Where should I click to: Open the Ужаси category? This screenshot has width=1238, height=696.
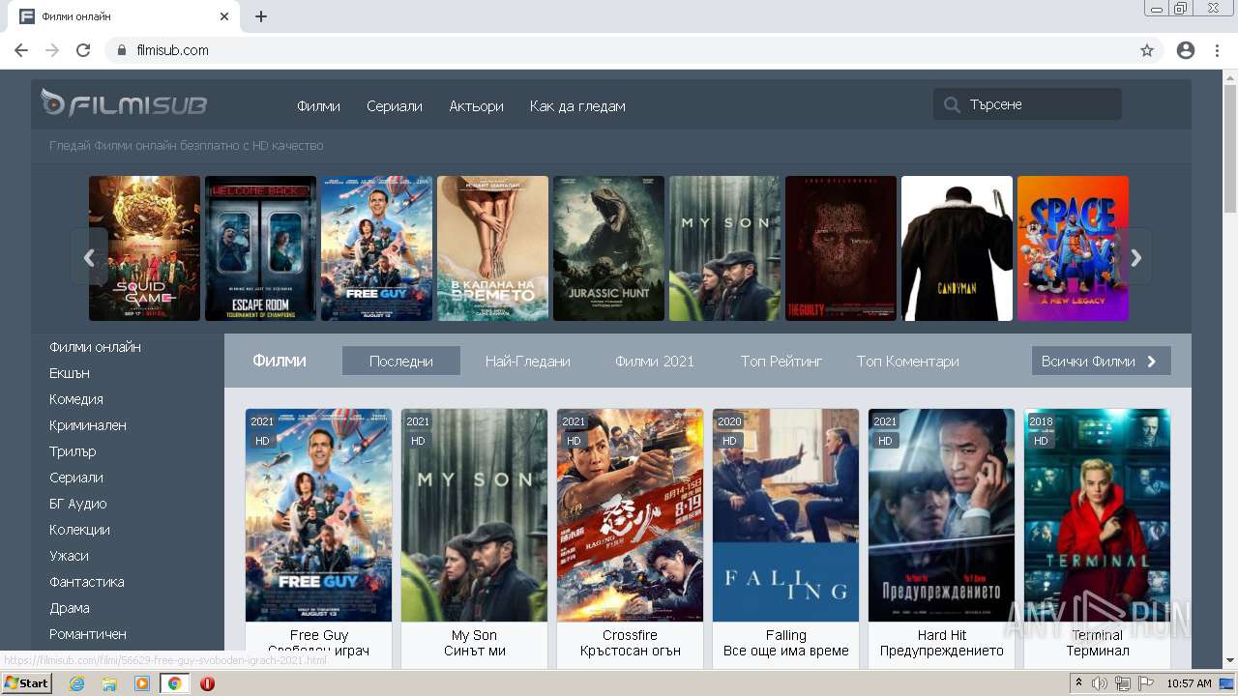(69, 556)
